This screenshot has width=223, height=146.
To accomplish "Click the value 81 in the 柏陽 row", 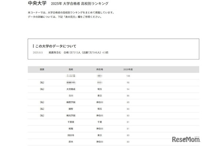I will click(x=128, y=129).
